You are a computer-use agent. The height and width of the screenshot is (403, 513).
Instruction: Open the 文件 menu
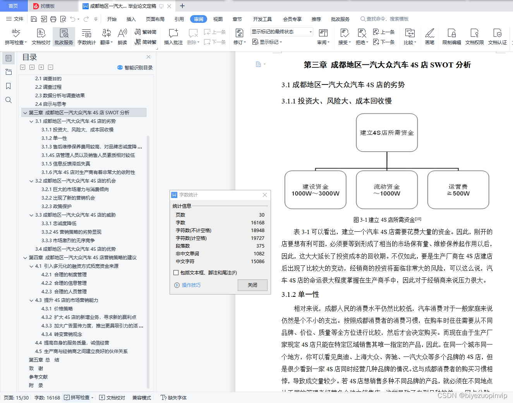tap(15, 19)
